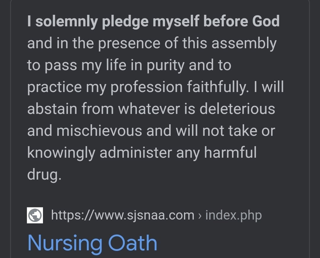Image resolution: width=320 pixels, height=258 pixels.
Task: Select the index.php breadcrumb segment
Action: point(233,215)
